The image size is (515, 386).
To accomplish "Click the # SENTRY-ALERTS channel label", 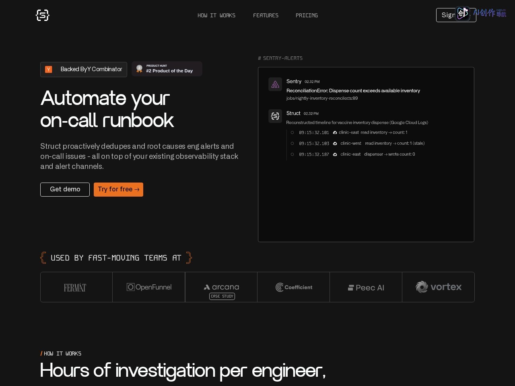I will tap(280, 58).
